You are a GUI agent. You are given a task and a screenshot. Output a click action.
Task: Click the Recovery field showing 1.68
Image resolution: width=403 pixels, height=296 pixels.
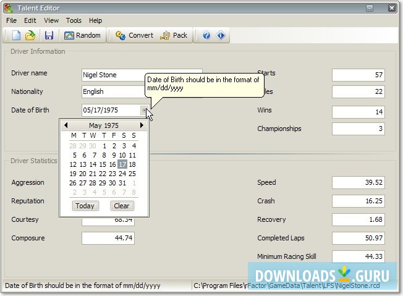(358, 219)
